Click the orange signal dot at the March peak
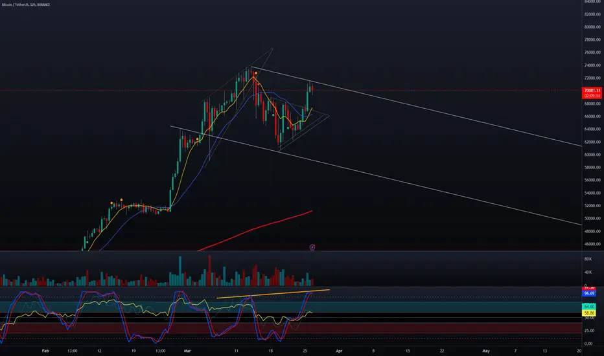The height and width of the screenshot is (356, 604). tap(256, 73)
